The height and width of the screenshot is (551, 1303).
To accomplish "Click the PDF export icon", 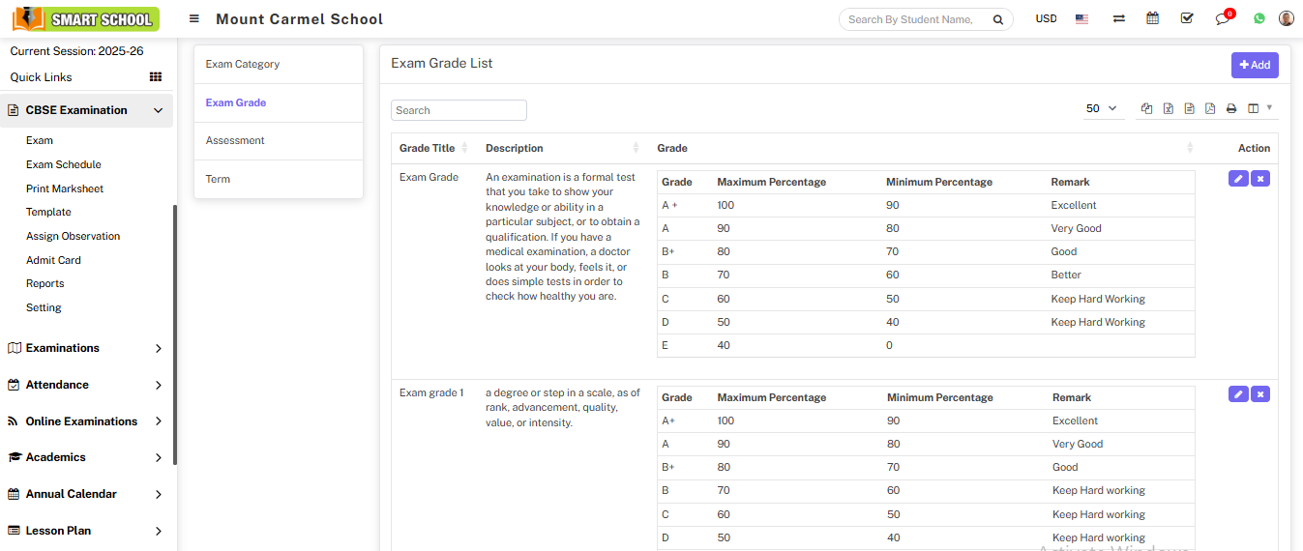I will [x=1210, y=109].
